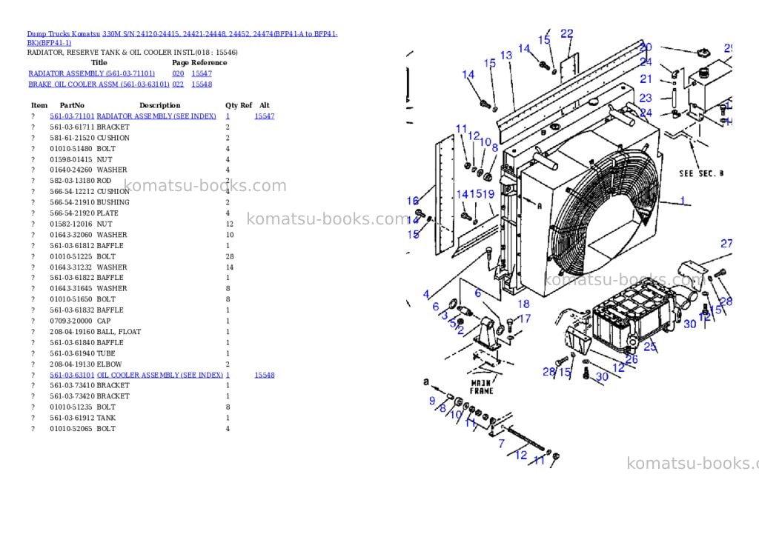This screenshot has height=537, width=759.
Task: Click callout 7 on the rod
Action: tap(502, 443)
